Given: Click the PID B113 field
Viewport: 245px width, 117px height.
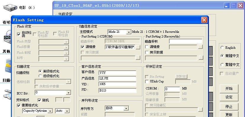Looking at the screenshot, I should (x=117, y=90).
